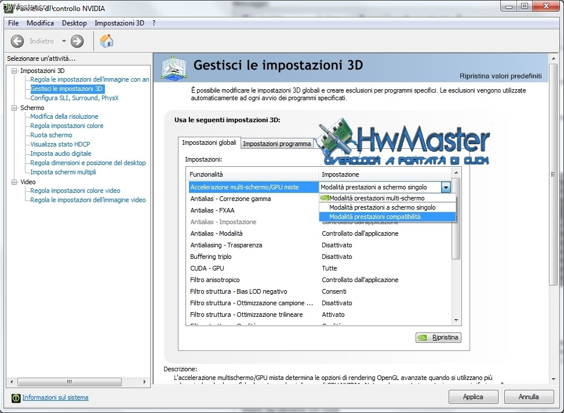
Task: Toggle the multi-schermo setting dropdown arrow
Action: click(x=446, y=187)
